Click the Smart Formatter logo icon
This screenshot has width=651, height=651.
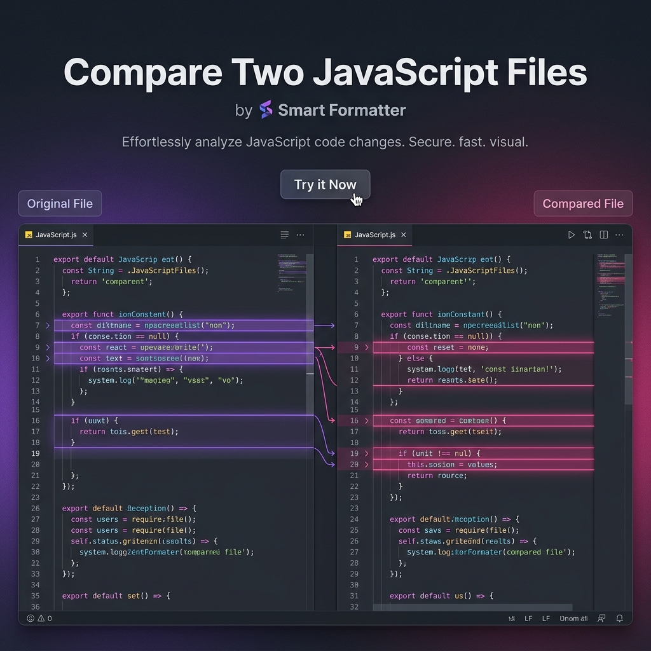tap(266, 109)
